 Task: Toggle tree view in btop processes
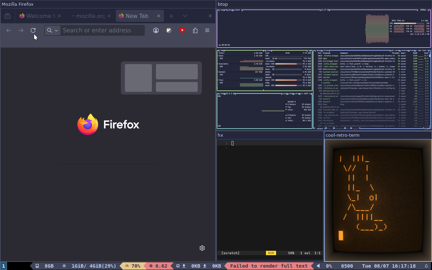click(412, 50)
